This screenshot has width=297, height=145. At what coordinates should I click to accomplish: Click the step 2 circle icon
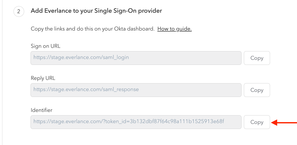pyautogui.click(x=19, y=12)
